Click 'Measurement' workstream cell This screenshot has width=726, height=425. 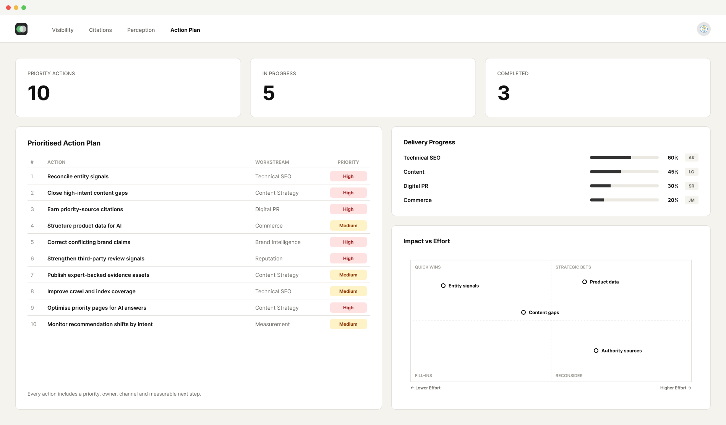pyautogui.click(x=272, y=324)
